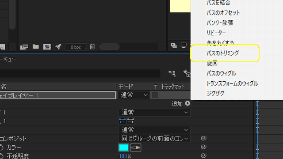Viewport: 283px width, 159px height.
Task: Click the composition mini-flowchart icon
Action: coord(172,73)
